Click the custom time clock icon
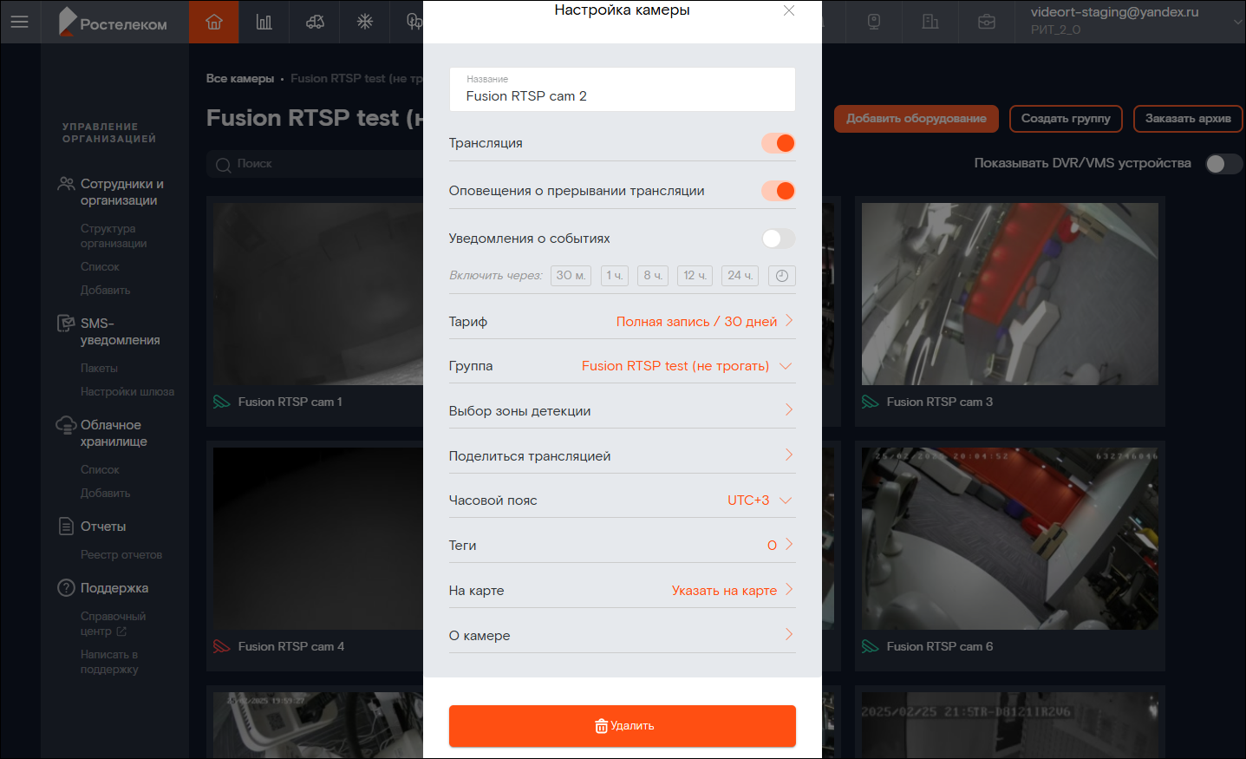 pyautogui.click(x=782, y=276)
